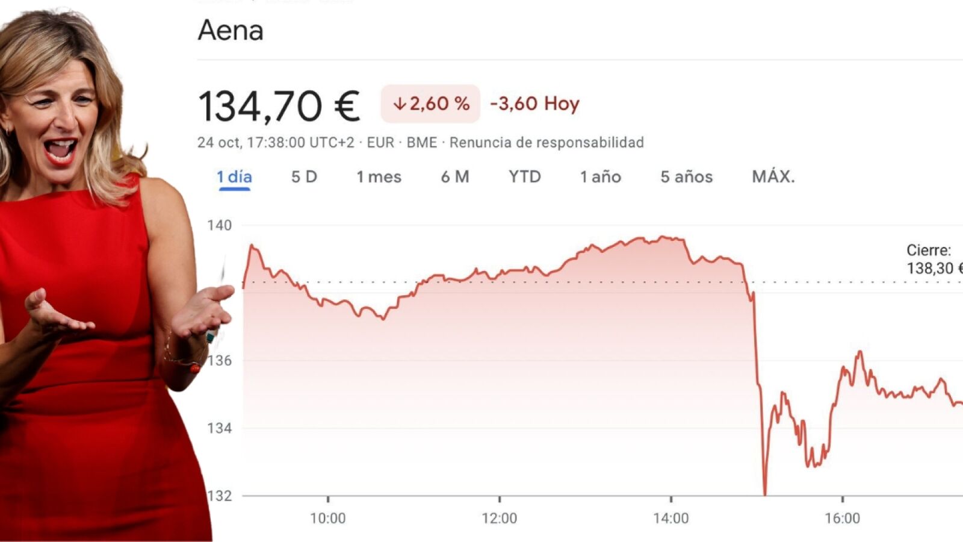
Task: Click the 10:00 time axis label
Action: (x=328, y=518)
